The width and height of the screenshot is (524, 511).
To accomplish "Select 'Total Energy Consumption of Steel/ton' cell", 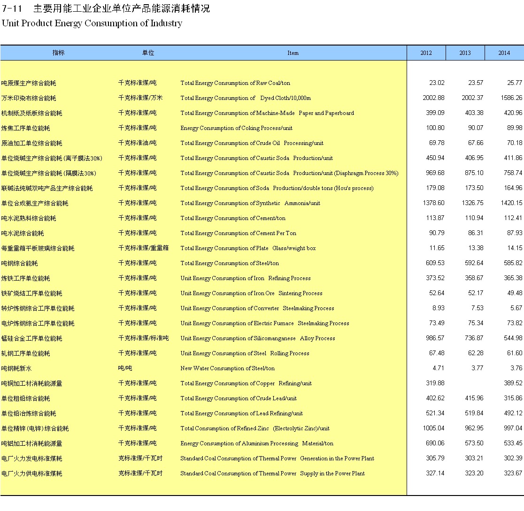I will (230, 263).
